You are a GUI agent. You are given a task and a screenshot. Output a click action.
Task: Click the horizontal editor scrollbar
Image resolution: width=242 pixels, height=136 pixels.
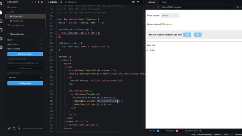pos(88,132)
